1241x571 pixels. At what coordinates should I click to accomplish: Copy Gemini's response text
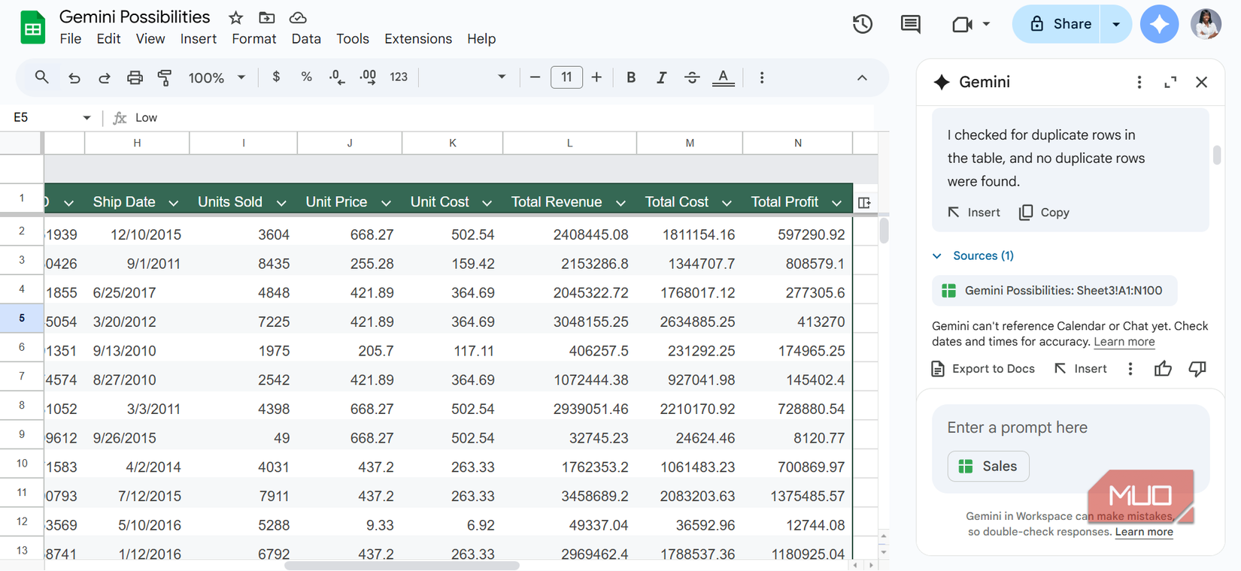click(x=1044, y=213)
